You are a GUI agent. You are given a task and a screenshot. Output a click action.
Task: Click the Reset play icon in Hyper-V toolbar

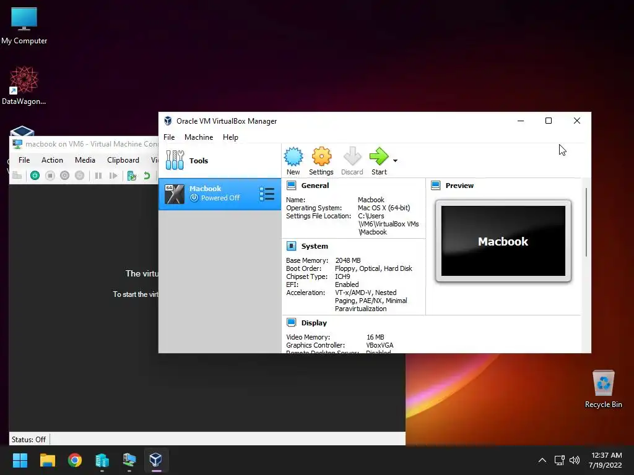point(113,176)
